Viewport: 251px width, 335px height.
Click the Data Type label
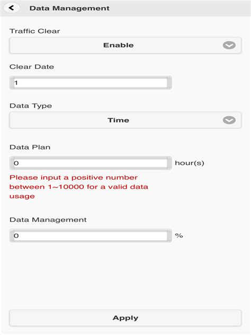31,106
